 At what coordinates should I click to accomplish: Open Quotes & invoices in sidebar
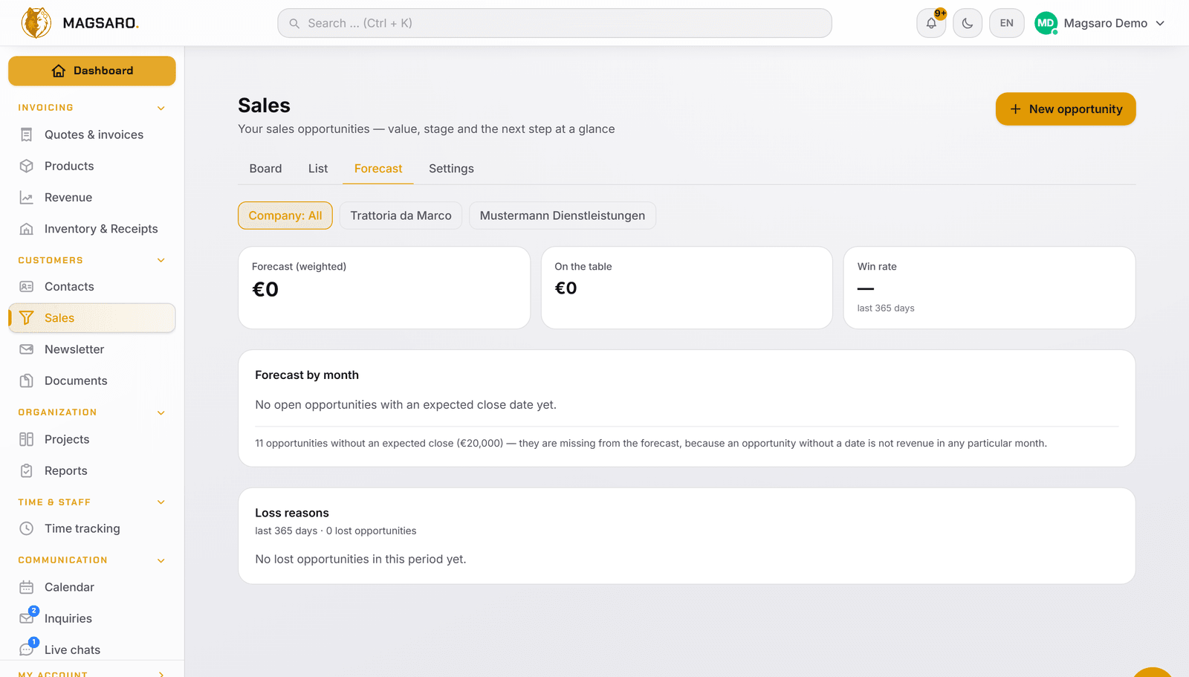tap(92, 135)
